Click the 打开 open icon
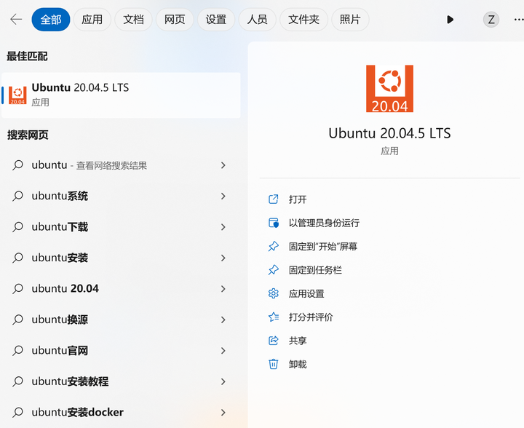 (274, 199)
